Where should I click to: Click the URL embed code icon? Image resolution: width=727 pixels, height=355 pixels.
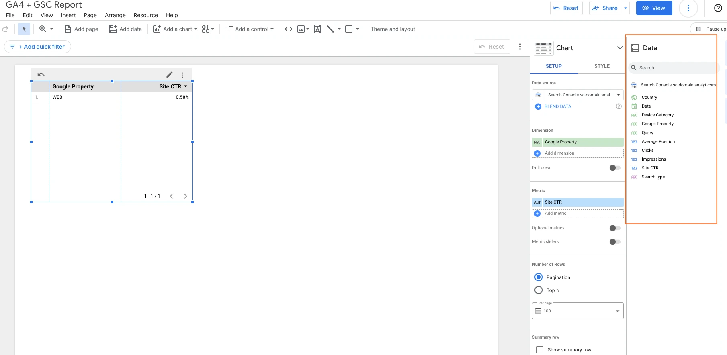[x=289, y=29]
